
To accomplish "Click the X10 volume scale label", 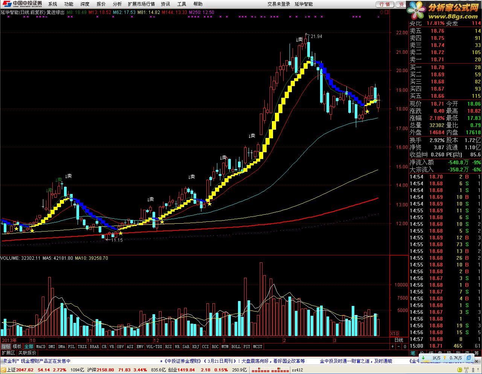I will [x=394, y=333].
